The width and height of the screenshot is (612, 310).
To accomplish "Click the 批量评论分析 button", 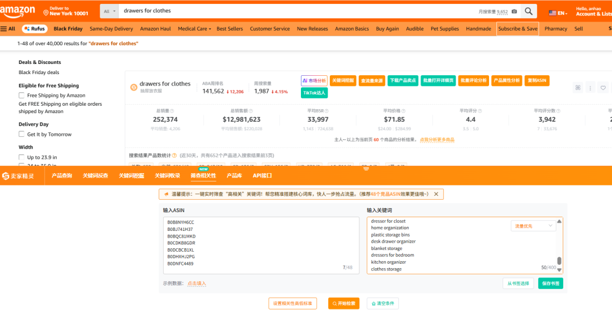I will click(x=473, y=81).
